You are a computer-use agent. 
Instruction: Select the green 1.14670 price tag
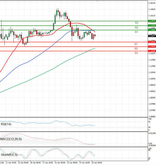point(152,21)
